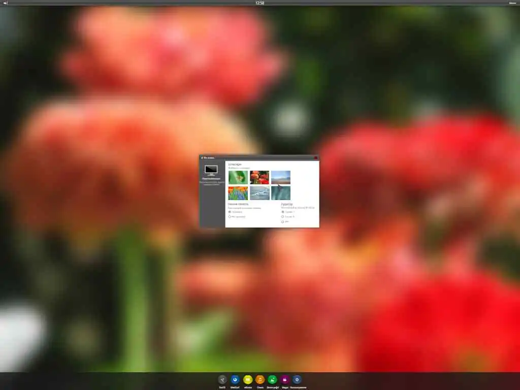Open the gray share icon in the dock
This screenshot has height=390, width=520.
(222, 379)
